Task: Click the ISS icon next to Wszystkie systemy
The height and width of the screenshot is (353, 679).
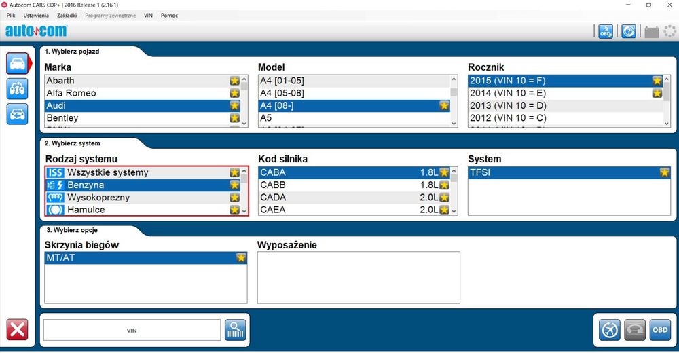Action: tap(56, 172)
